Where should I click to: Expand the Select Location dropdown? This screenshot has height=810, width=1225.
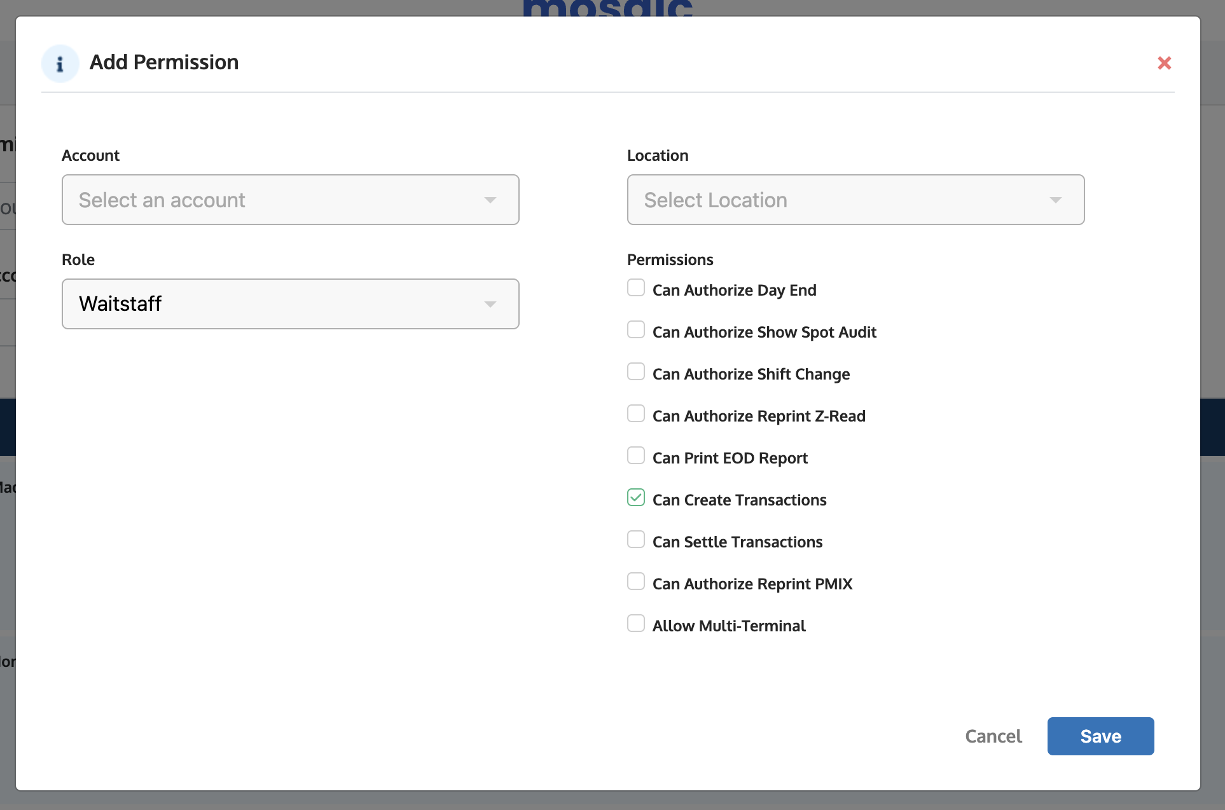(x=855, y=200)
